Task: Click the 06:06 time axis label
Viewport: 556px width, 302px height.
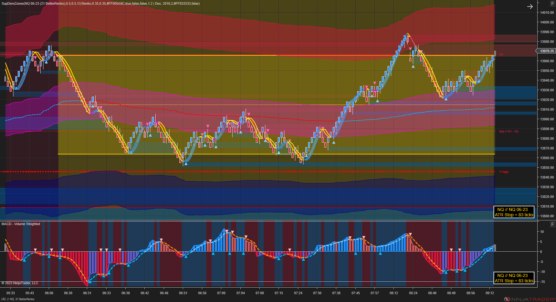Action: [49, 293]
